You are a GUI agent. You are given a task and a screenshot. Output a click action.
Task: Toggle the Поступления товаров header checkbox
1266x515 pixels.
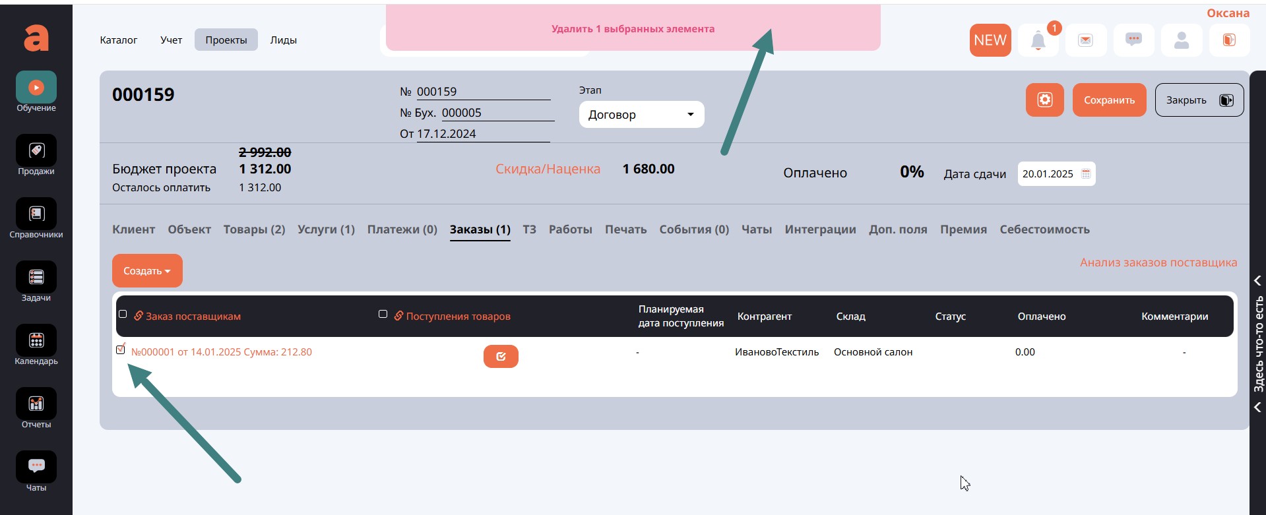pos(383,315)
